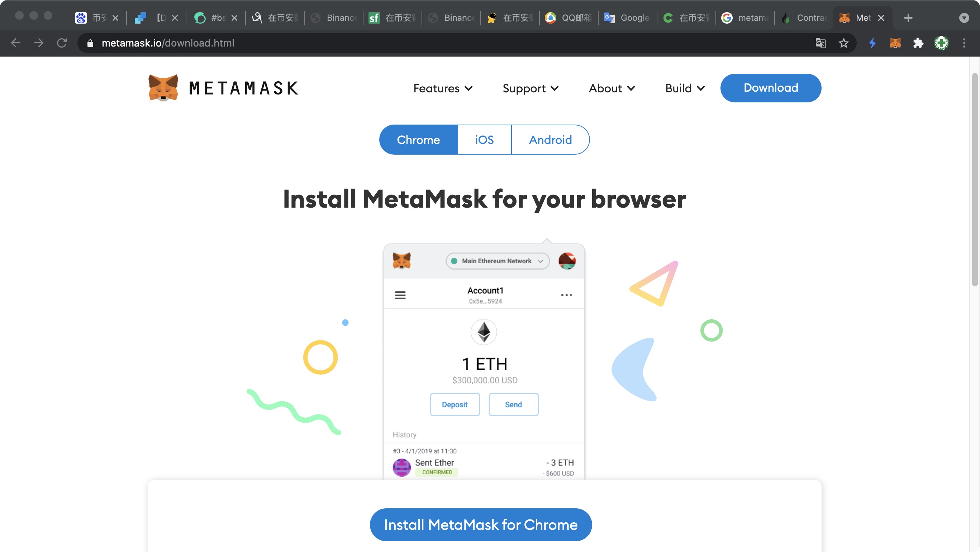Image resolution: width=980 pixels, height=552 pixels.
Task: Close the #bs tab
Action: point(234,18)
